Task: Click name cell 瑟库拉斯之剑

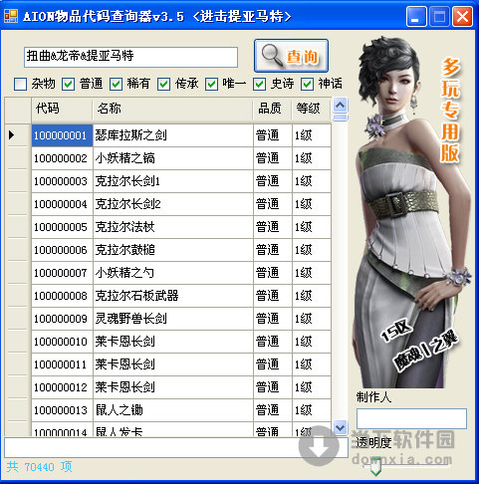Action: (173, 135)
